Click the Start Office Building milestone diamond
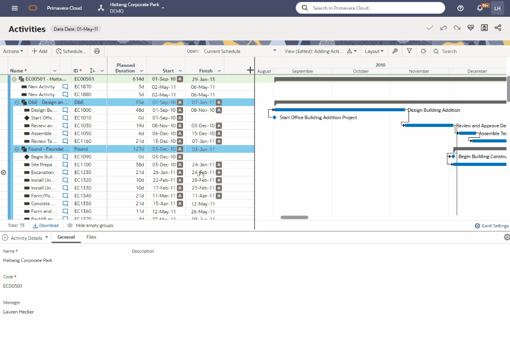This screenshot has height=364, width=510. (x=274, y=117)
